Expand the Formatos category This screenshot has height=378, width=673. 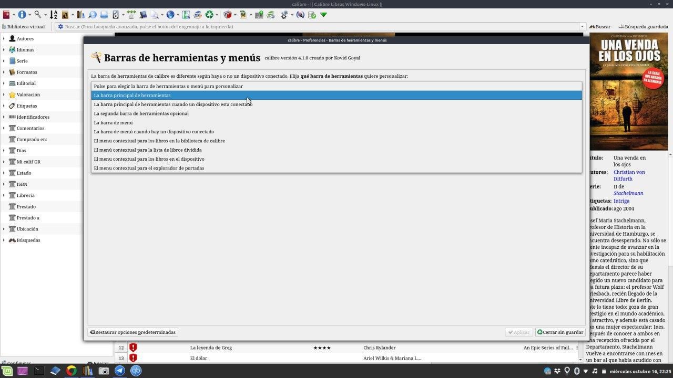[x=4, y=72]
